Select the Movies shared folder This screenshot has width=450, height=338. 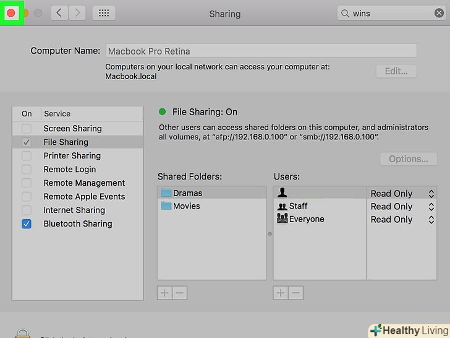click(x=186, y=206)
